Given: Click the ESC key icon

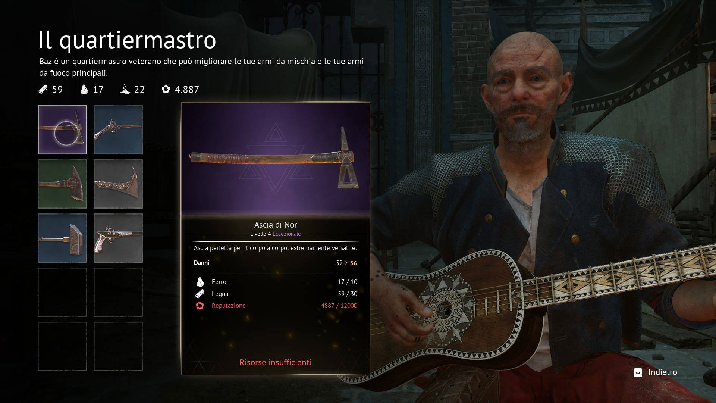Looking at the screenshot, I should [x=638, y=372].
